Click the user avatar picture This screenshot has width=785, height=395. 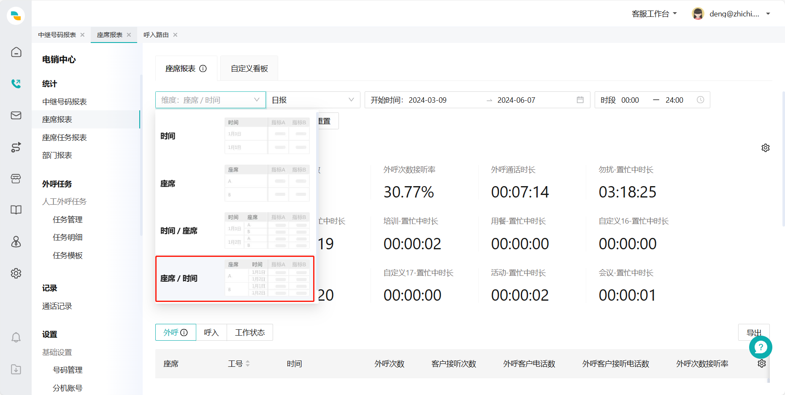698,14
